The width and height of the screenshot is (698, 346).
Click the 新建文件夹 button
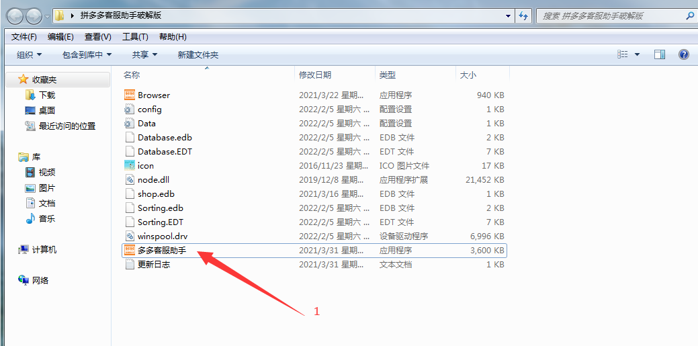pyautogui.click(x=198, y=55)
